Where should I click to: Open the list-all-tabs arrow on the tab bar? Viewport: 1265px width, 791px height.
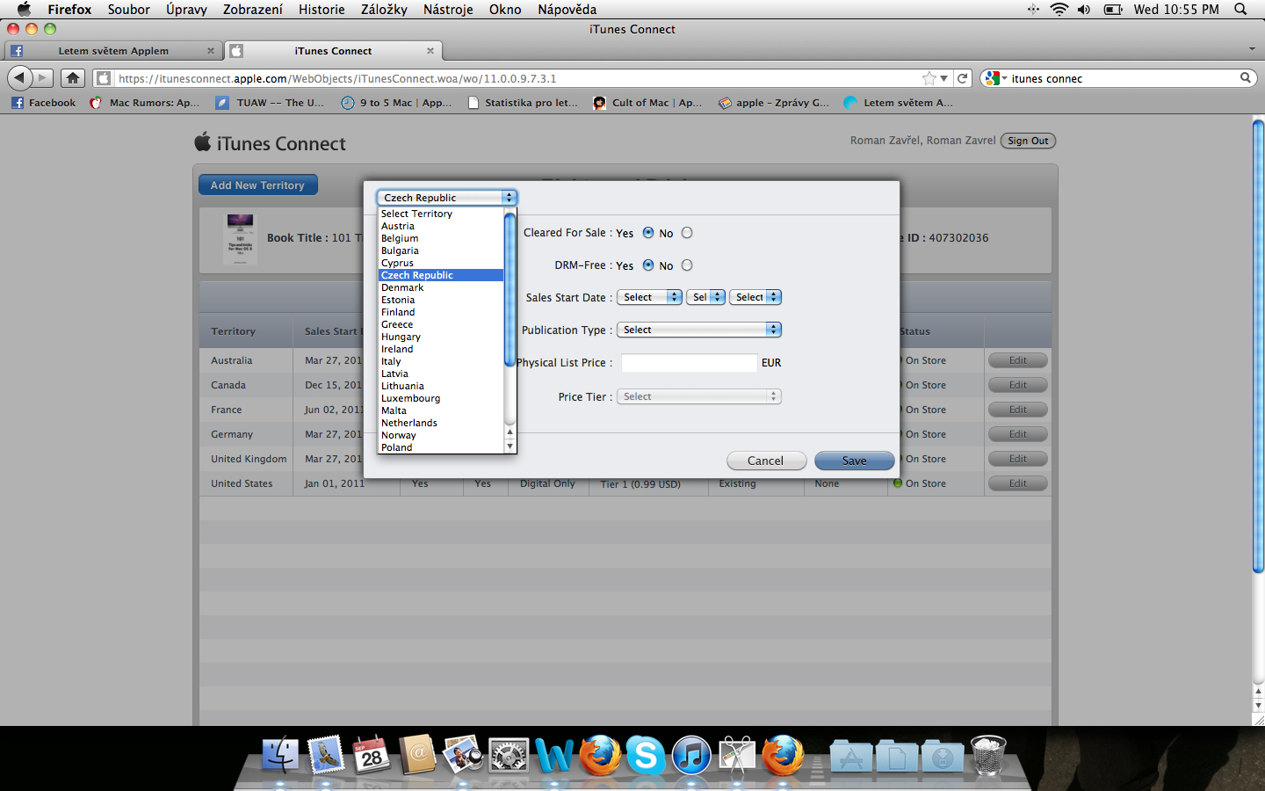[1252, 49]
